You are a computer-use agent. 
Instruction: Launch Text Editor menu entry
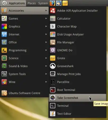coord(78,114)
